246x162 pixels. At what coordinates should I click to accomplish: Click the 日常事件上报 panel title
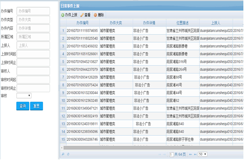pos(70,6)
